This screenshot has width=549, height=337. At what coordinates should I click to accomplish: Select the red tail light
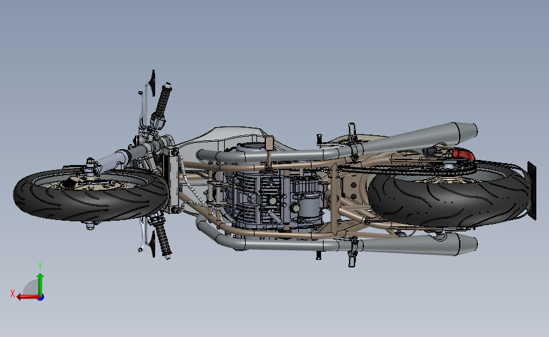[463, 154]
